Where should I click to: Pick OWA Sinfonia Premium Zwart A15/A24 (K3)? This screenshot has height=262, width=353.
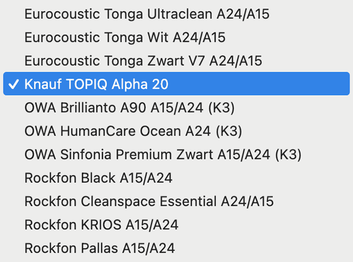click(x=163, y=154)
